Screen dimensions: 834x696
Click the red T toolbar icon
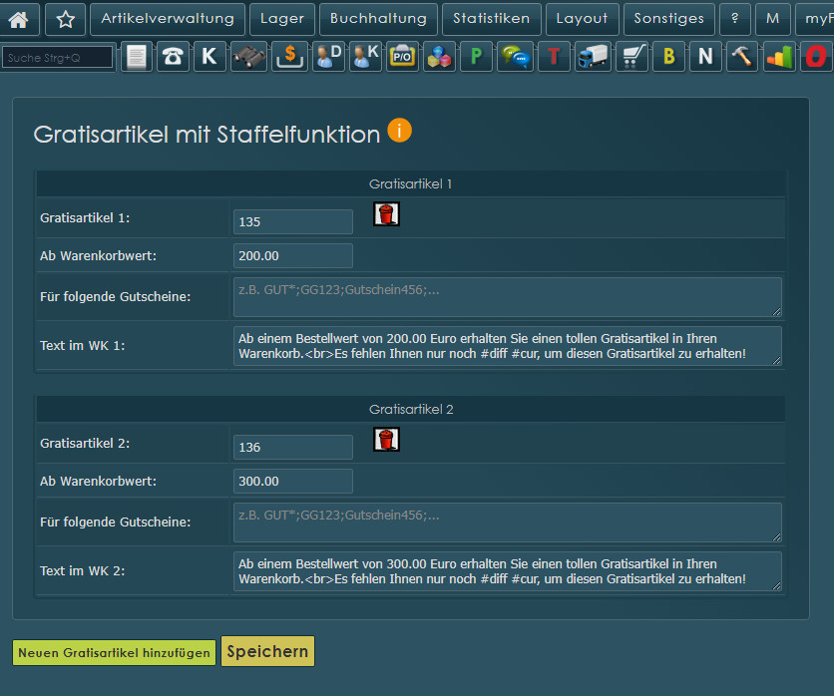554,57
